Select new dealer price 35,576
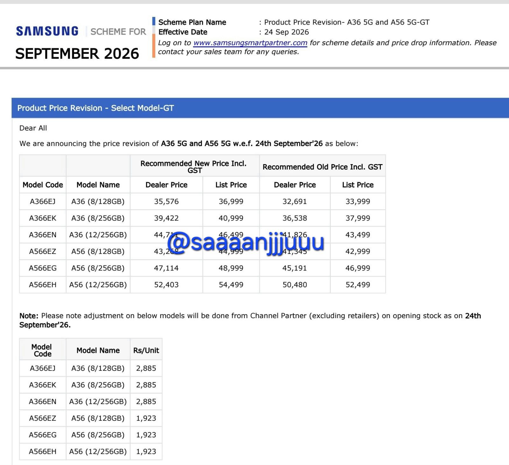The image size is (509, 465). tap(166, 202)
